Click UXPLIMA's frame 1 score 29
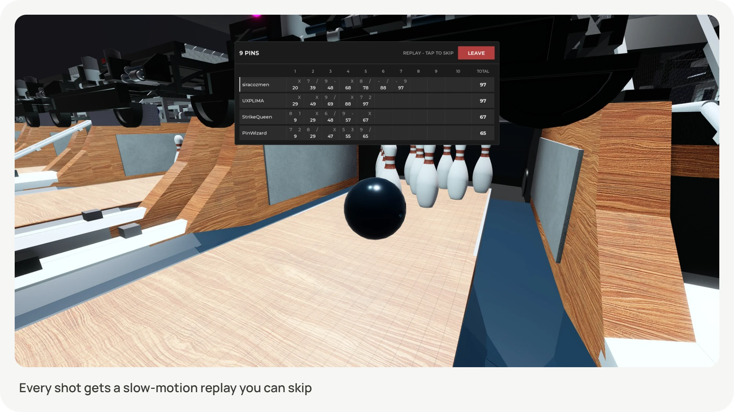 pyautogui.click(x=295, y=104)
